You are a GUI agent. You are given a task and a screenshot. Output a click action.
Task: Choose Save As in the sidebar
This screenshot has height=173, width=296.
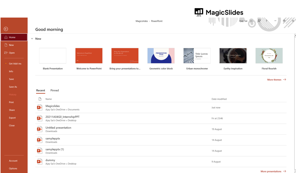click(14, 87)
